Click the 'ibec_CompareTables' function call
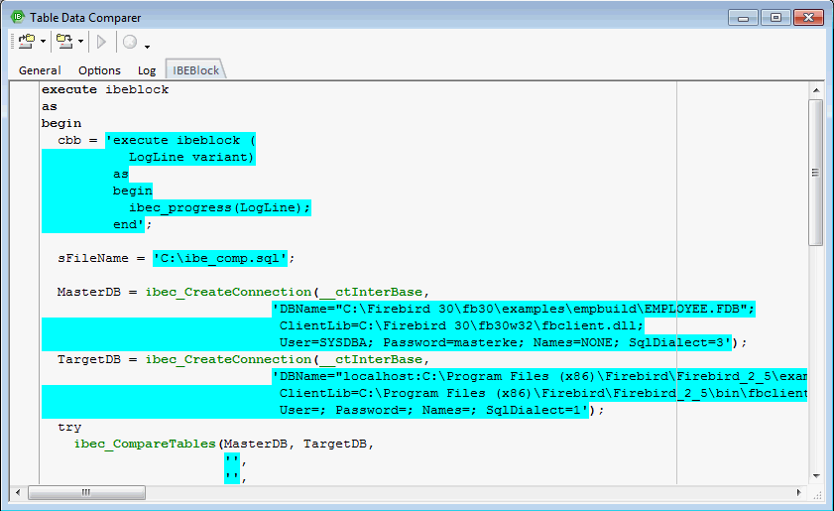The image size is (834, 511). (145, 444)
